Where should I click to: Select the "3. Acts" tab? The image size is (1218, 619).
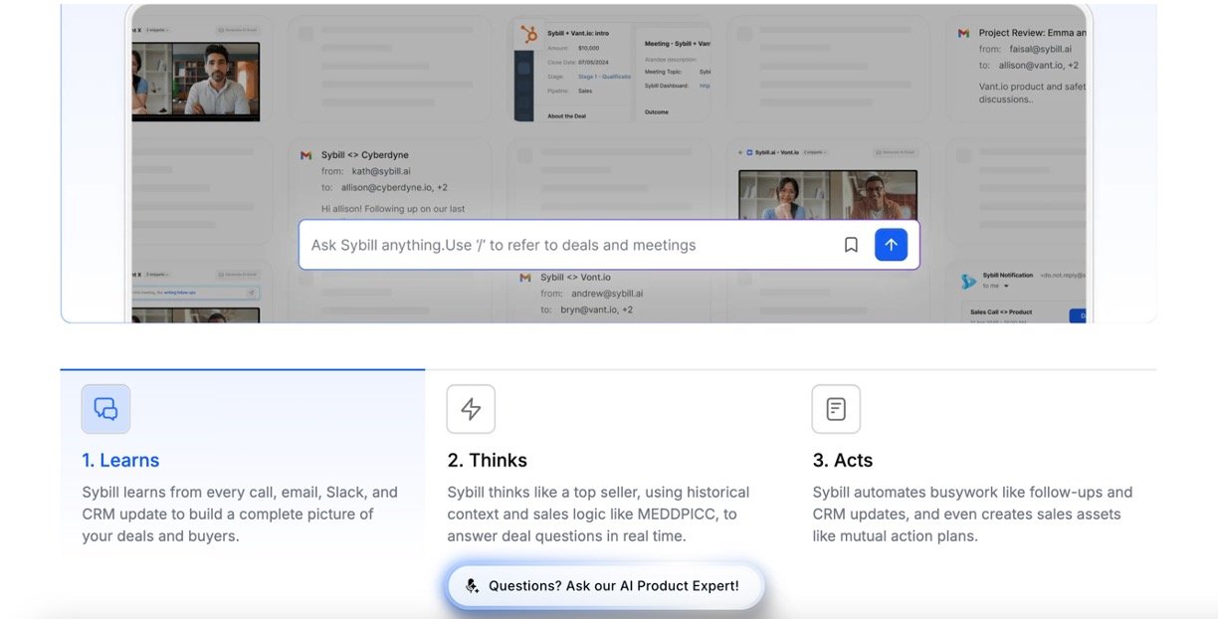(x=842, y=460)
